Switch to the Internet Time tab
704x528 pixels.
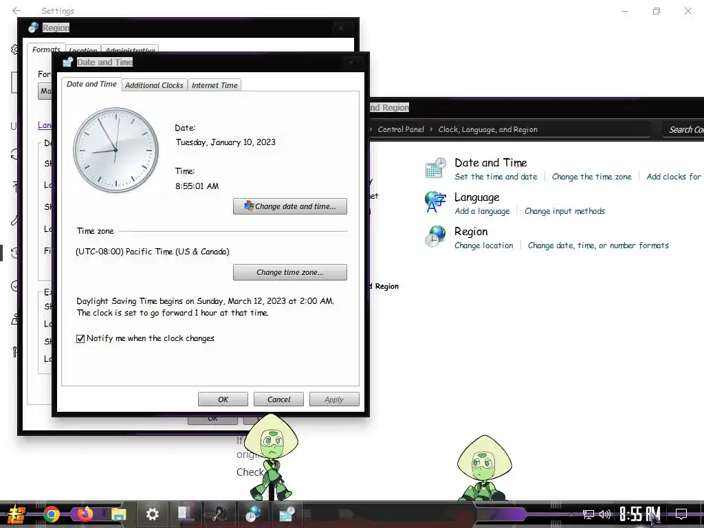tap(214, 85)
